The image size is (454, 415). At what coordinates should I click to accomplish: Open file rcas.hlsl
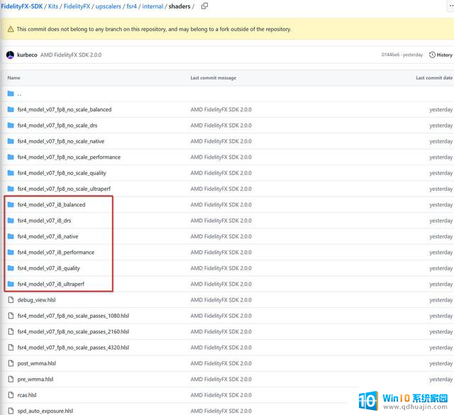coord(27,395)
